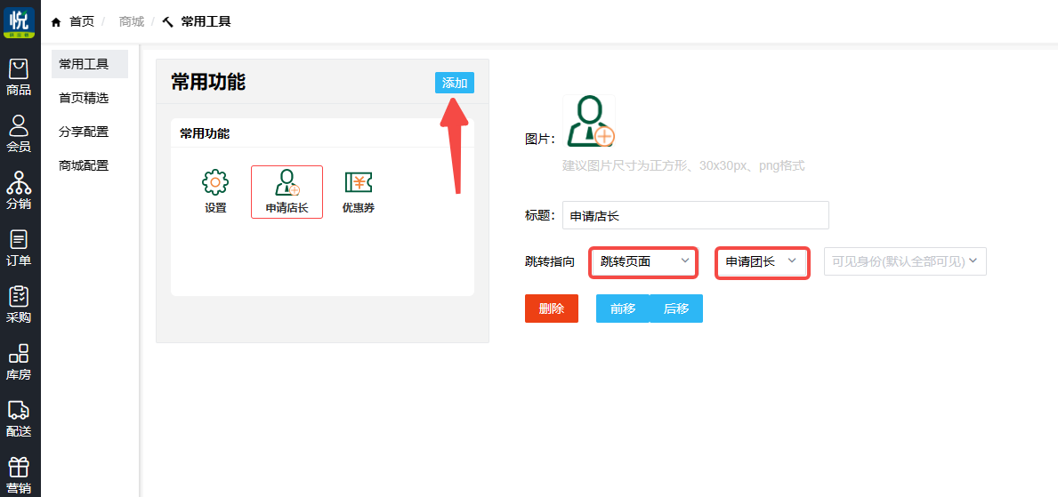Screen dimensions: 1058x497
Task: Click the 跳转指向 label
Action: pos(549,261)
